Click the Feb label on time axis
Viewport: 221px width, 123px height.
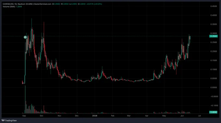113,116
